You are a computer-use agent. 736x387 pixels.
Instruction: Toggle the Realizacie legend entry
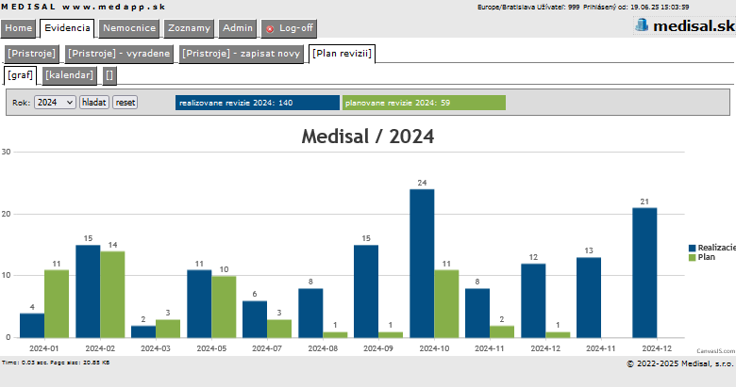tap(712, 248)
